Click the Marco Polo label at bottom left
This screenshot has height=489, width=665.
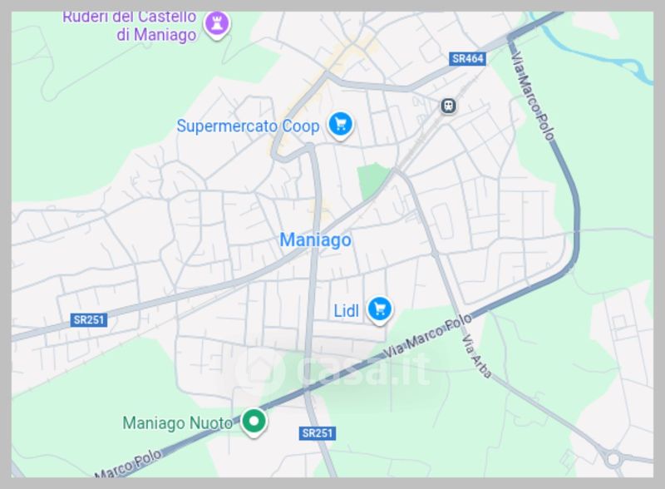tap(127, 463)
